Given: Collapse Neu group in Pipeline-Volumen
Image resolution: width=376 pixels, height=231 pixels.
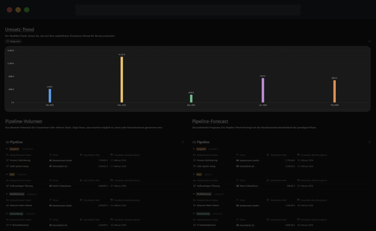Looking at the screenshot, I should pyautogui.click(x=7, y=174).
